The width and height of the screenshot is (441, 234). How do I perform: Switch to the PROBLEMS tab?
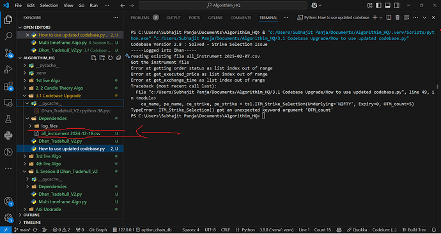coord(140,18)
